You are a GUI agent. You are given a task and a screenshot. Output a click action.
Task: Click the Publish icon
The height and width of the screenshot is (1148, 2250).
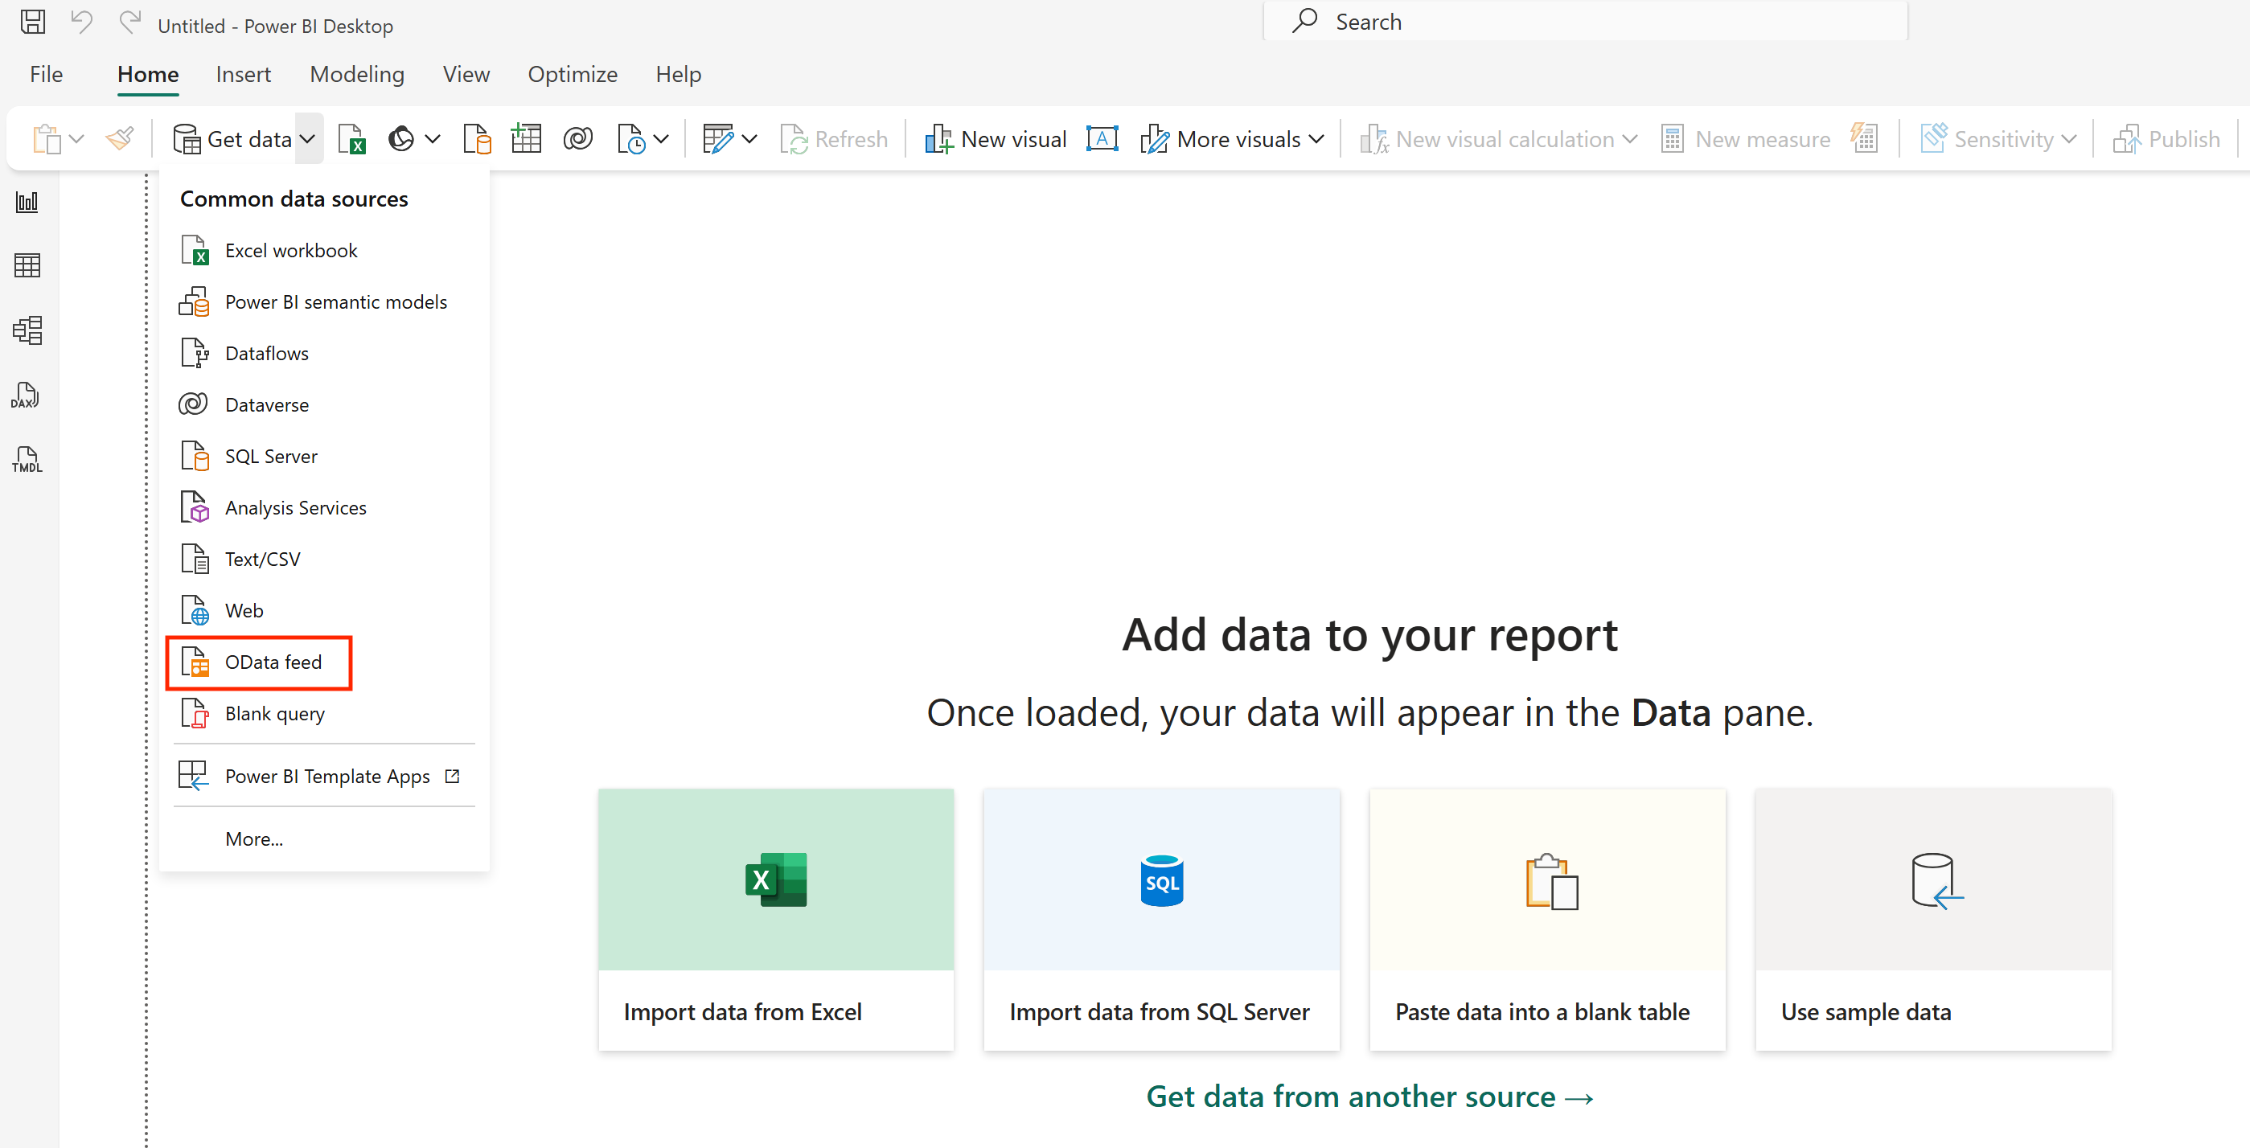[2126, 139]
